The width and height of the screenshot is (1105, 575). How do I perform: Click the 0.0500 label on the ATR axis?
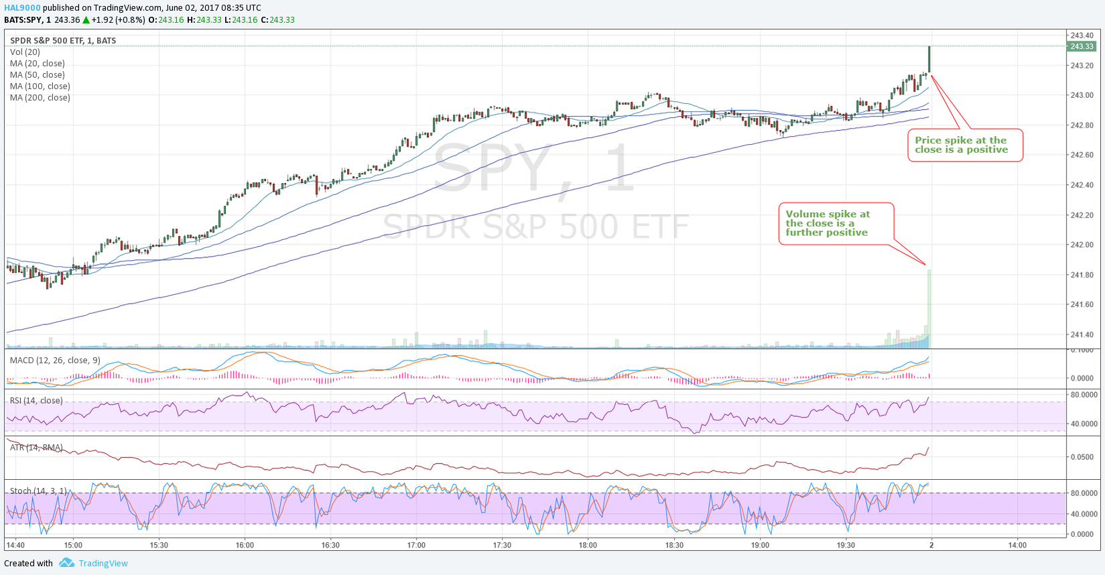(x=1083, y=457)
